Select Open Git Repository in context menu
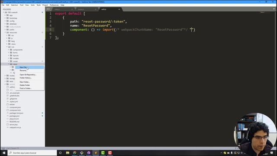The image size is (277, 156). [28, 75]
